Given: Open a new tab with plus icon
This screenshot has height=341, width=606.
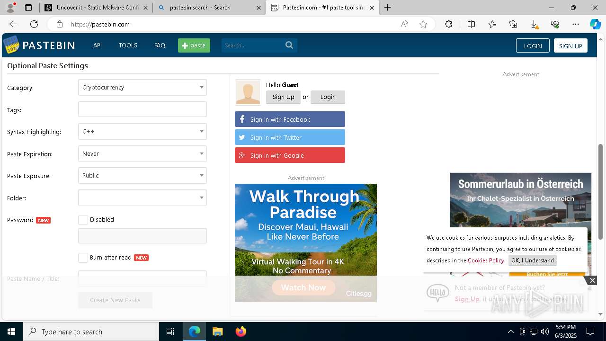Looking at the screenshot, I should pos(387,7).
